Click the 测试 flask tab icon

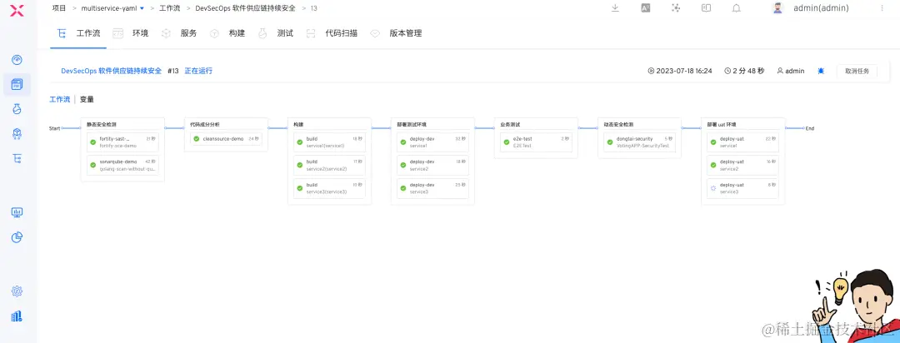click(262, 33)
